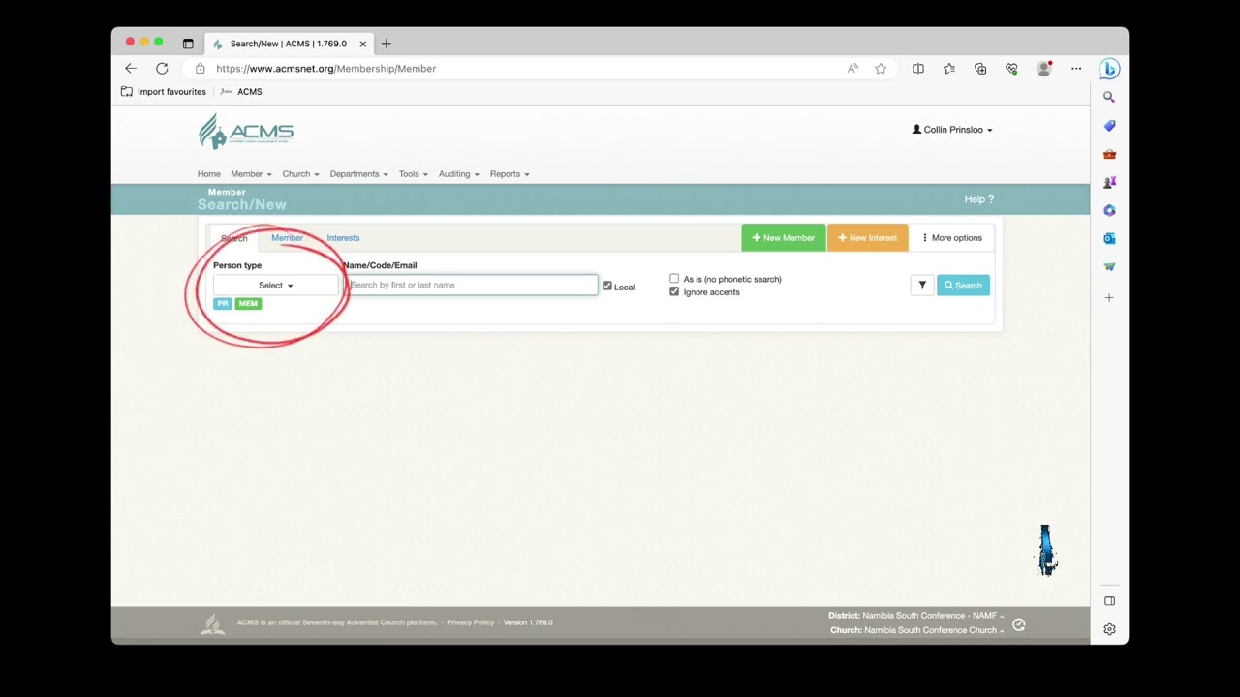The width and height of the screenshot is (1240, 697).
Task: Click the browser address bar URL
Action: coord(325,69)
